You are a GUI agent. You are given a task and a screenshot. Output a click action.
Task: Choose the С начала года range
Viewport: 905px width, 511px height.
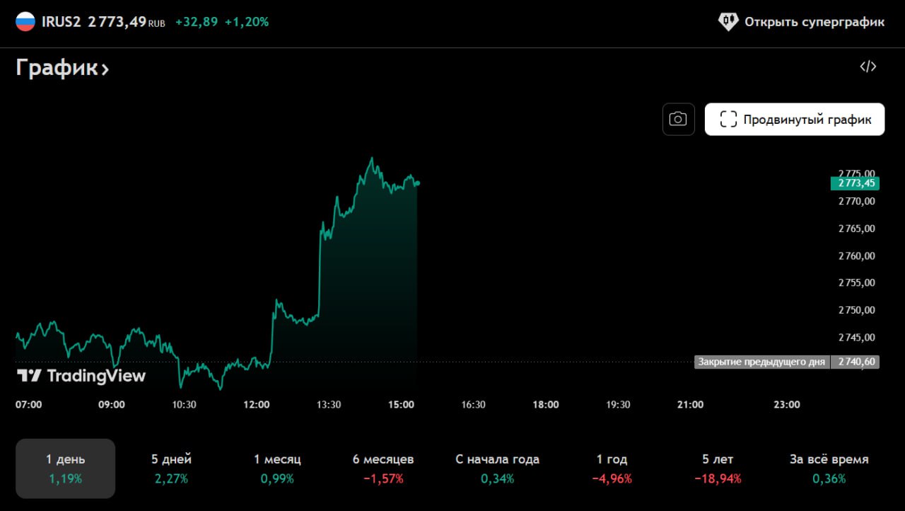pyautogui.click(x=497, y=469)
